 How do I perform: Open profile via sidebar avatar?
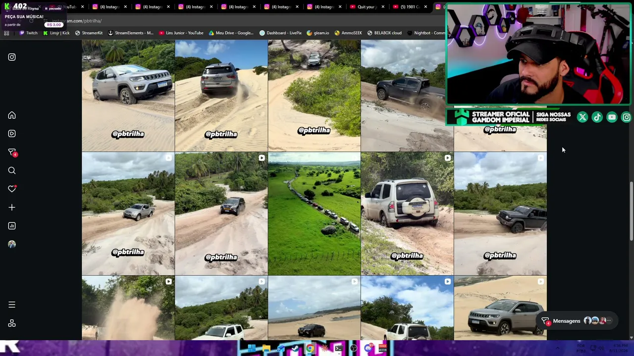click(x=12, y=244)
